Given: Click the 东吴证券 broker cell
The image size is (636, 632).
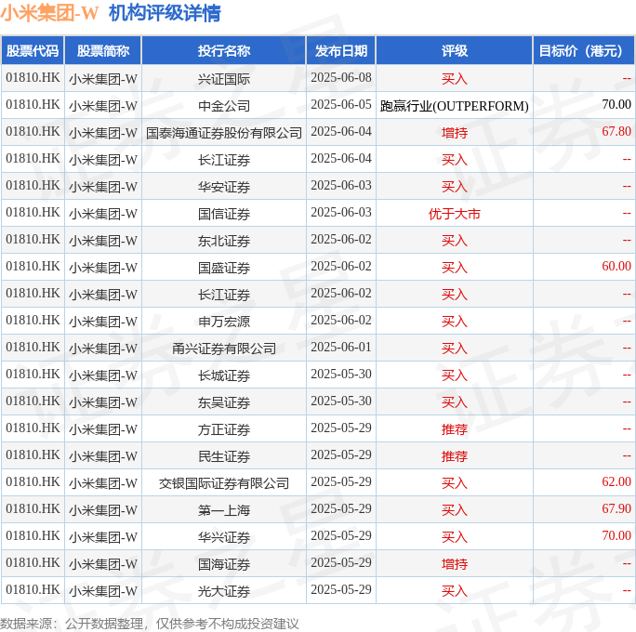Looking at the screenshot, I should coord(224,402).
